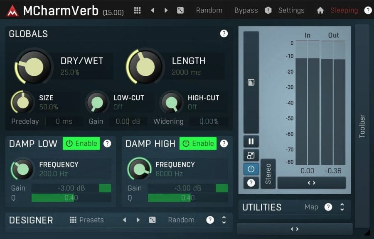Pop out the meter panel window
Image resolution: width=374 pixels, height=239 pixels.
(x=251, y=155)
